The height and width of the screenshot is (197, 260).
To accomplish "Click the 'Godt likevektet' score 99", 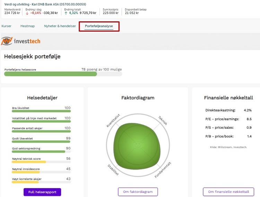I will tap(68, 138).
